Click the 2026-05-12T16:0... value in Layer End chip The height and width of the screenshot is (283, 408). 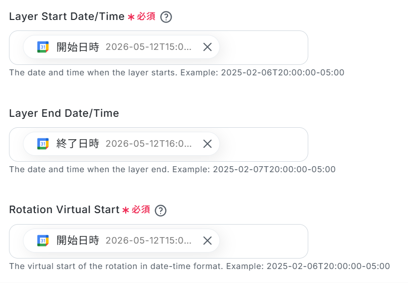coord(149,144)
